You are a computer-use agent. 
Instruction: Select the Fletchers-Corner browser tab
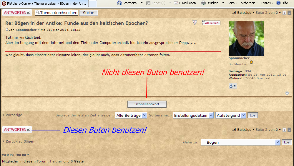tap(44, 4)
